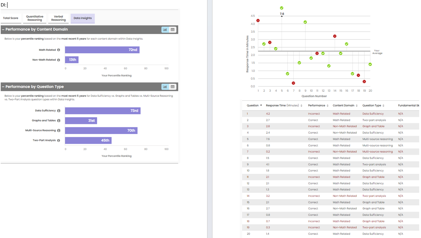The image size is (421, 238).
Task: Show info for Multi-Source Reasoning
Action: [58, 130]
